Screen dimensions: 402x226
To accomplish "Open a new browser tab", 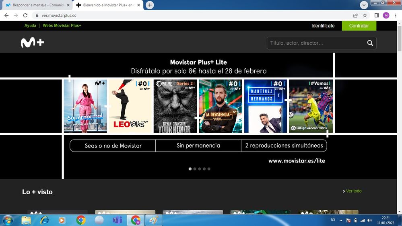I will [x=150, y=5].
